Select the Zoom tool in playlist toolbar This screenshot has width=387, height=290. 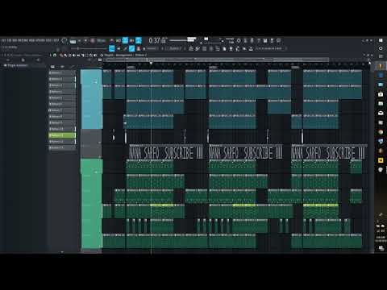91,55
